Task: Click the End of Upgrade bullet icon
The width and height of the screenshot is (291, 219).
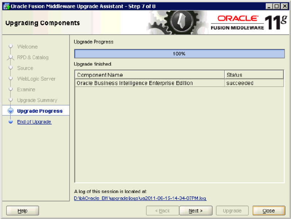Action: coord(11,122)
